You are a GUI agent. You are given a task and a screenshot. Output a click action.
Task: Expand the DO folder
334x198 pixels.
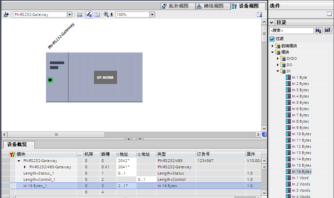[x=277, y=65]
